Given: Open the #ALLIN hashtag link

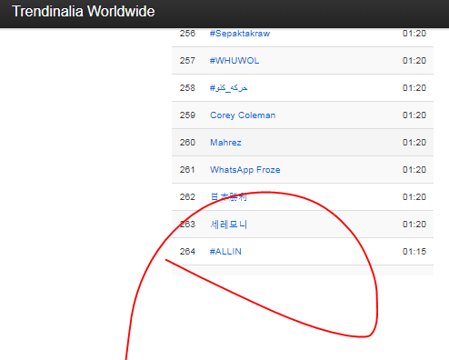Looking at the screenshot, I should point(225,252).
